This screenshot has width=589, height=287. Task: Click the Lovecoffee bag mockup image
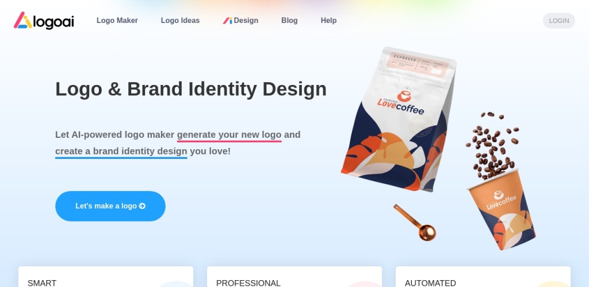(399, 118)
